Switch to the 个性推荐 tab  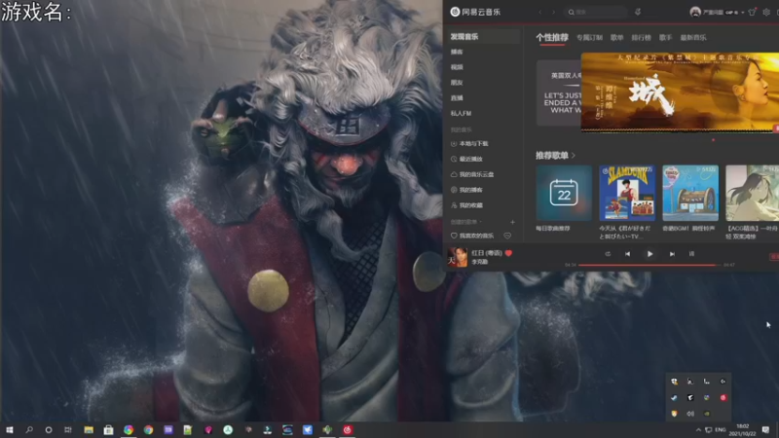[x=552, y=37]
